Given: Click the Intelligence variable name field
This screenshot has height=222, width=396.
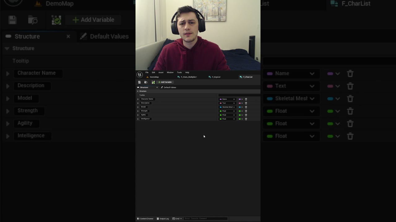Looking at the screenshot, I should pyautogui.click(x=145, y=119).
